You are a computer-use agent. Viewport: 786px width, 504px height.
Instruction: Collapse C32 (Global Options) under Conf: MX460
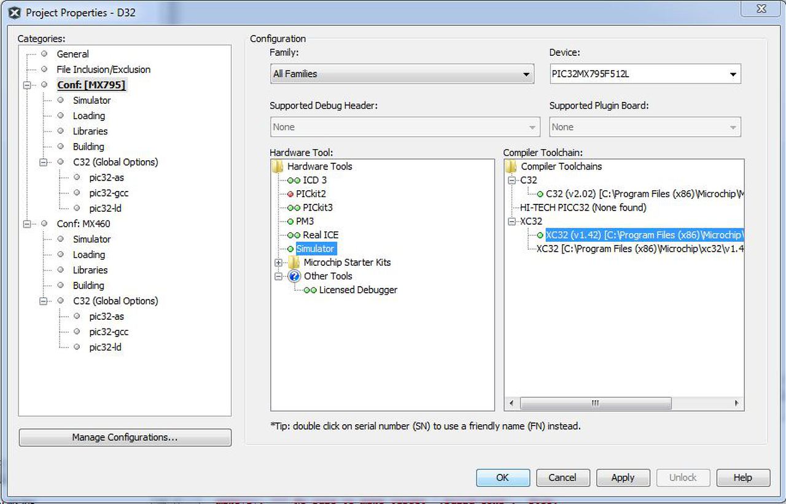tap(44, 301)
